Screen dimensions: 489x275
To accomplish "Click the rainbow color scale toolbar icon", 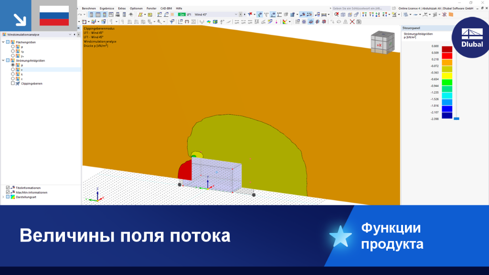I will [x=285, y=22].
